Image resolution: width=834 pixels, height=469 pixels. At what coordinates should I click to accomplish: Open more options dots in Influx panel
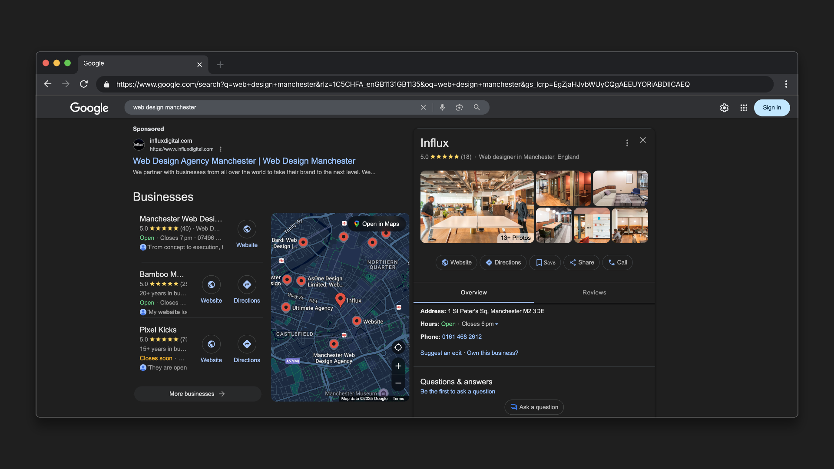tap(627, 143)
